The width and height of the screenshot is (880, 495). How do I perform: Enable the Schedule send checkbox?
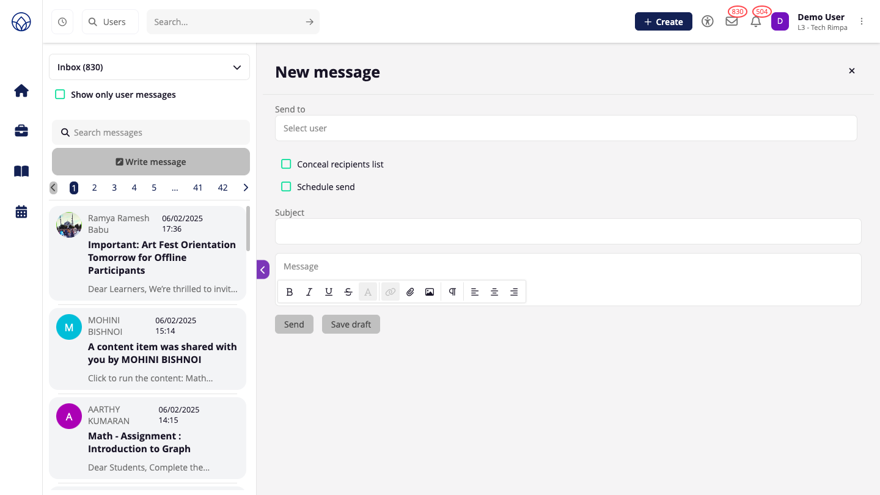click(286, 186)
